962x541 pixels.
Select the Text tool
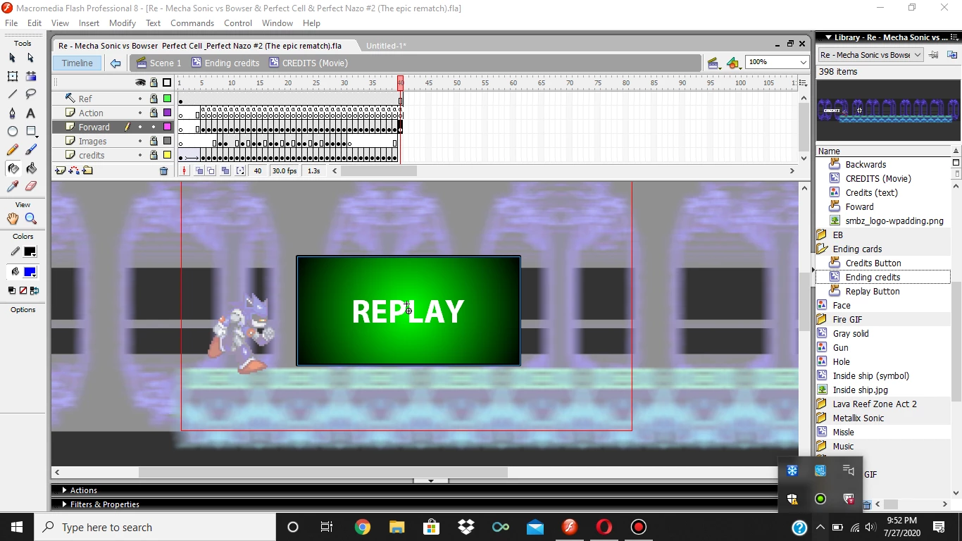(x=30, y=113)
